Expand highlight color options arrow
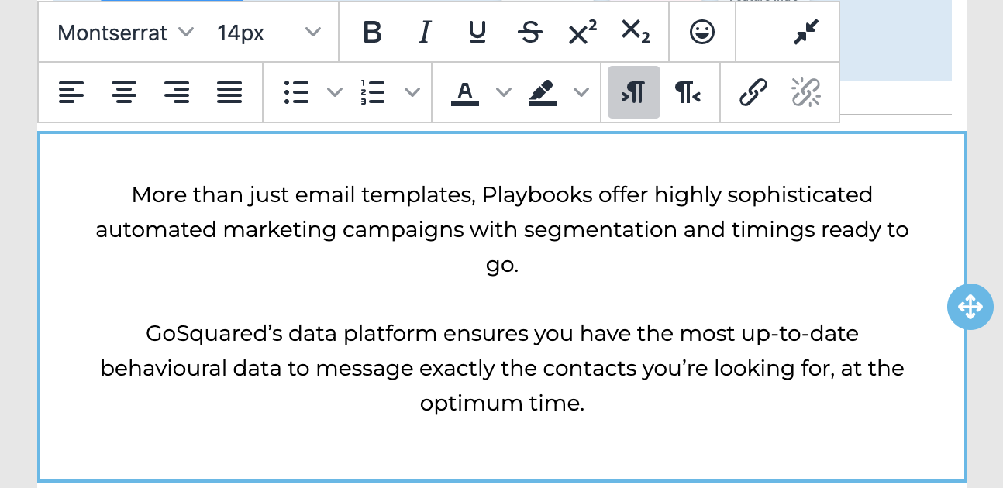Viewport: 1003px width, 488px height. point(581,93)
